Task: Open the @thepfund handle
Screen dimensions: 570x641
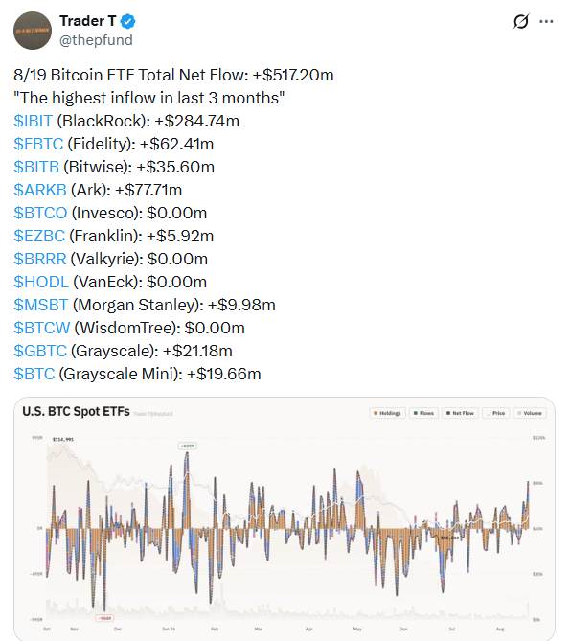Action: point(96,40)
